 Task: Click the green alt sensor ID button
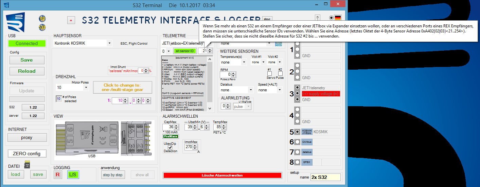click(x=185, y=51)
